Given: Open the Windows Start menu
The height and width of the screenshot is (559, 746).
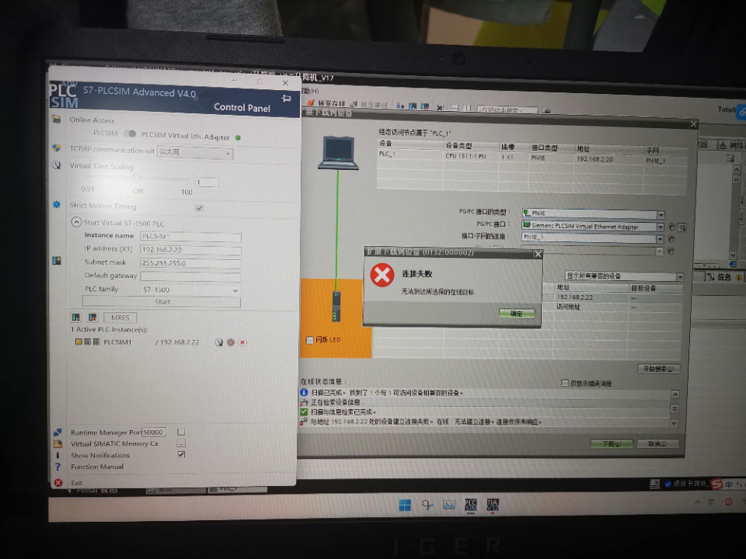Looking at the screenshot, I should 405,505.
